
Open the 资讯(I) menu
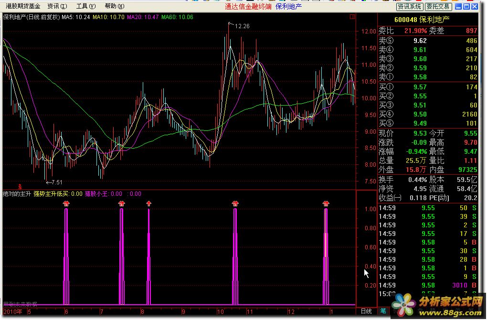click(x=57, y=6)
